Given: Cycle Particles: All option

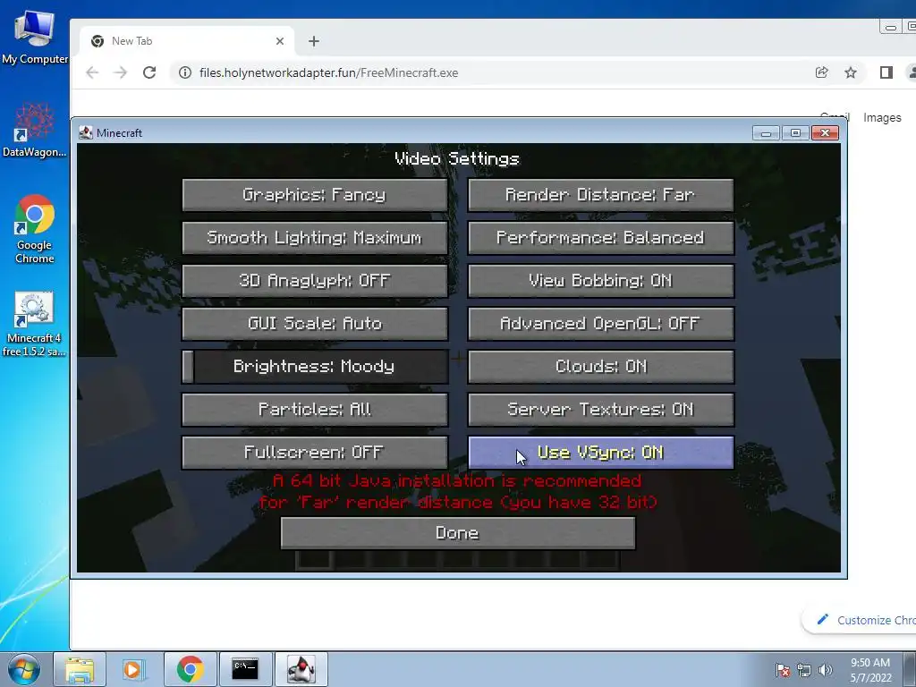Looking at the screenshot, I should 315,410.
